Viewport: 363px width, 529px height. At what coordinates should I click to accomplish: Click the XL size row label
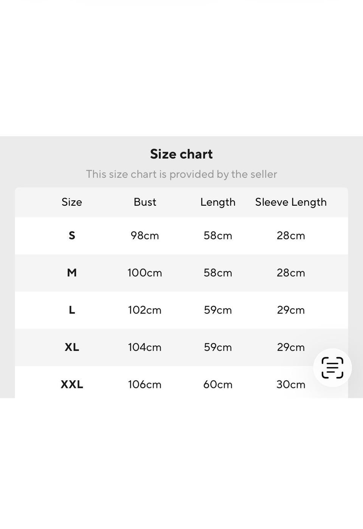click(x=72, y=347)
